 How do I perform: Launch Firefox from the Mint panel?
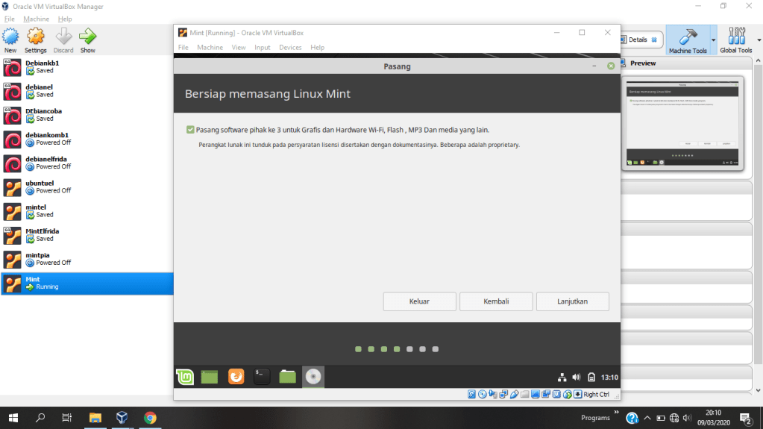[x=236, y=377]
